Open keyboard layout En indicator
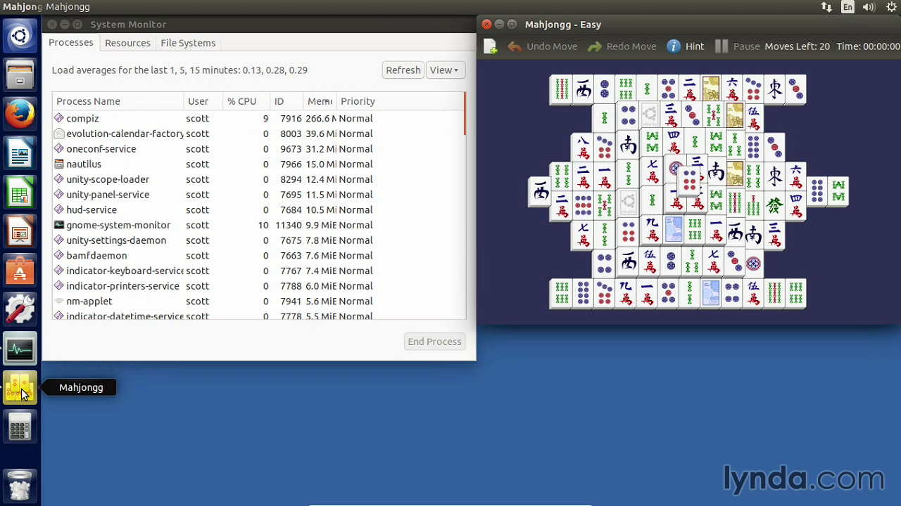This screenshot has width=901, height=506. pos(848,7)
